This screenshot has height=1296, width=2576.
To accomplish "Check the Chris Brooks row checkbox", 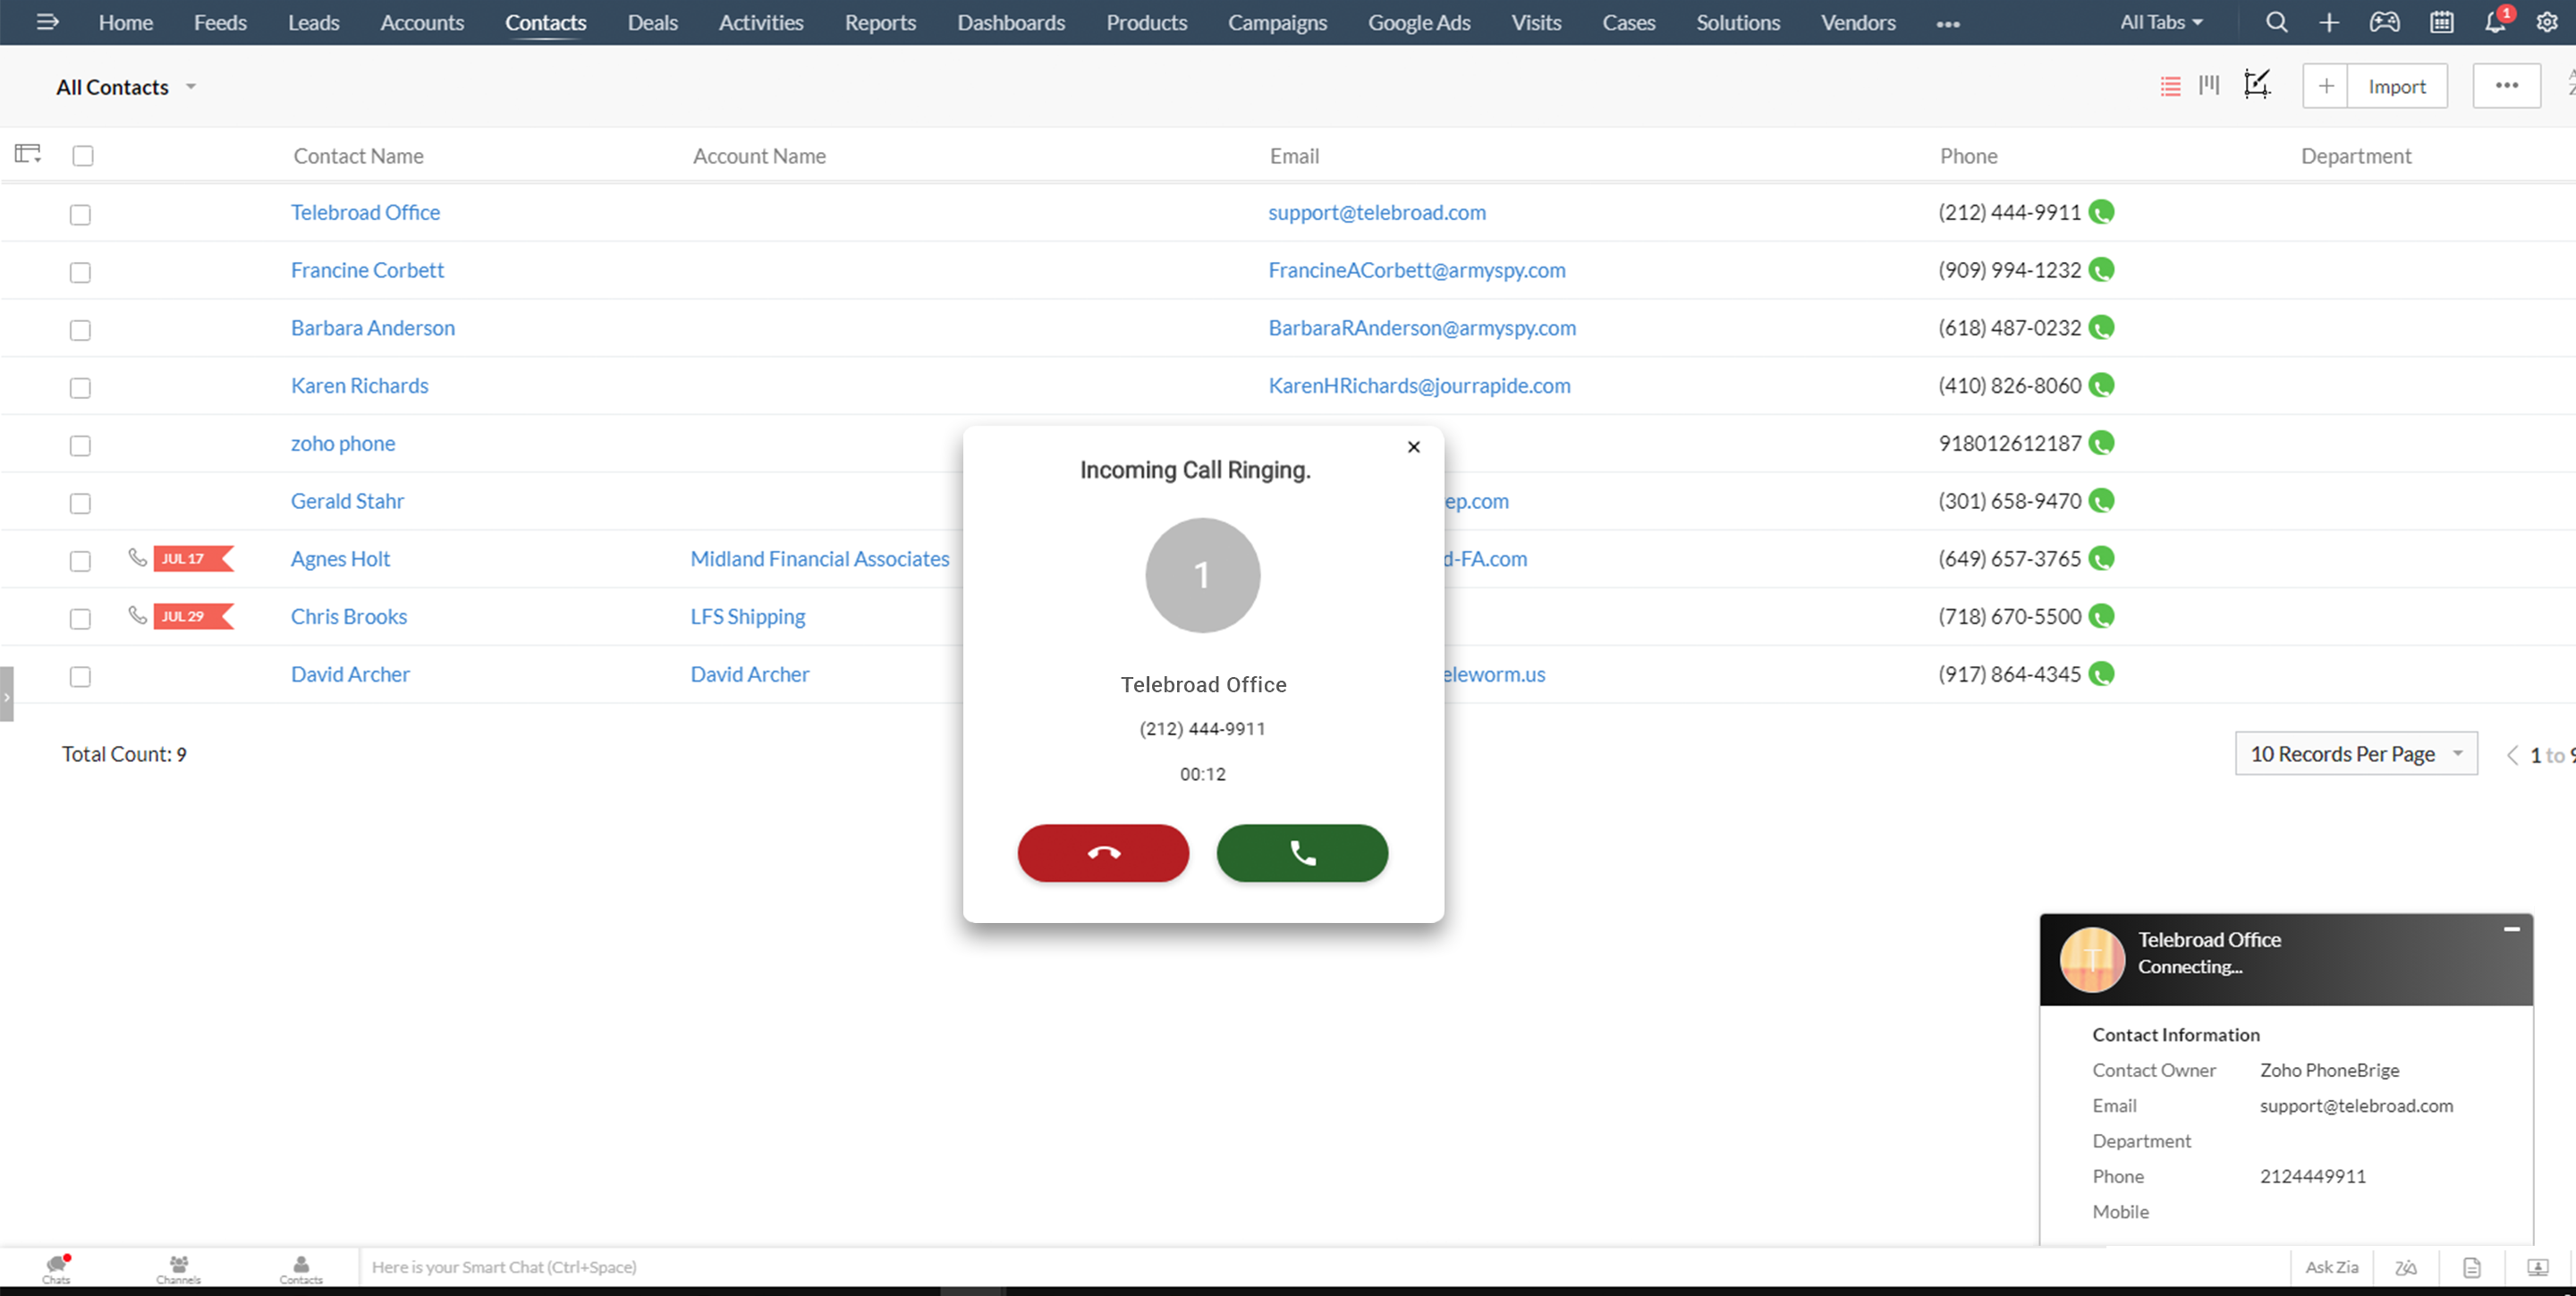I will [x=80, y=619].
